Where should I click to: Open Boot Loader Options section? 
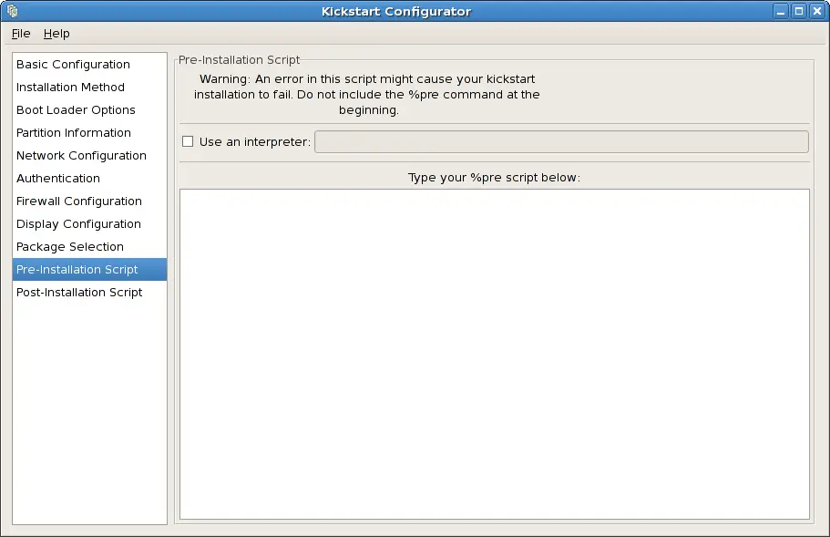[x=76, y=110]
